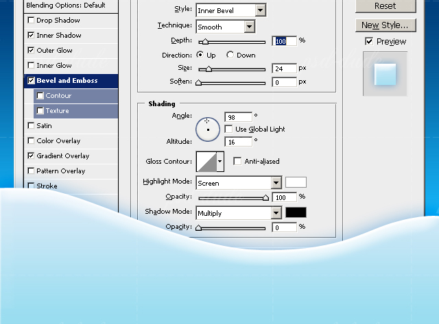Click the Angle degrees input field
This screenshot has height=324, width=439.
[239, 117]
